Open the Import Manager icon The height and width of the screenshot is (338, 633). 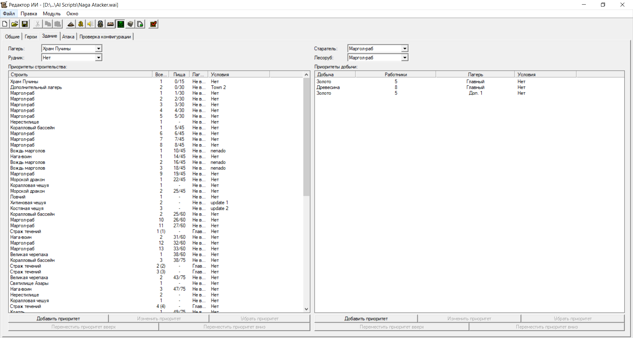pos(140,24)
